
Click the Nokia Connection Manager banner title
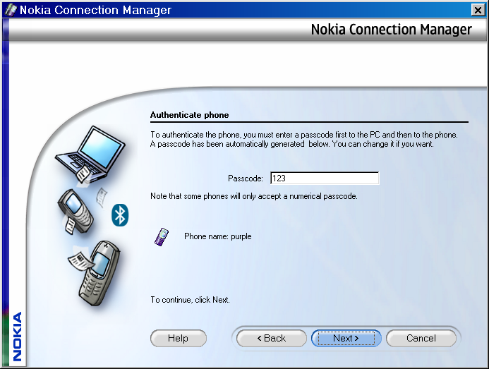click(392, 30)
